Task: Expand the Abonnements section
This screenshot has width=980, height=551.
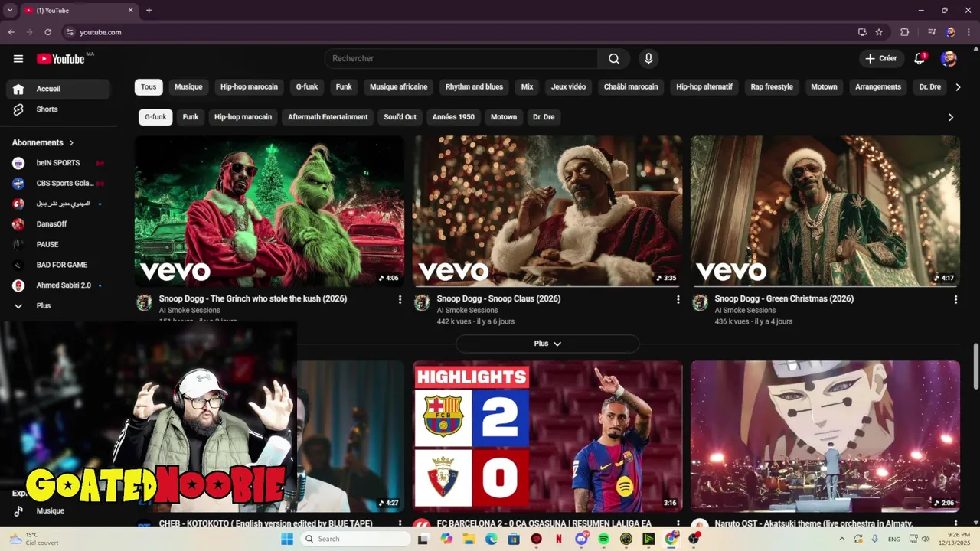Action: click(x=43, y=143)
